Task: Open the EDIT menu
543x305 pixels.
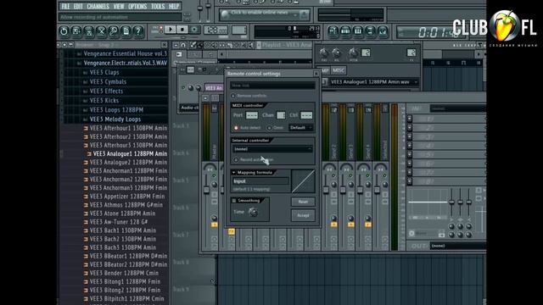Action: [x=78, y=6]
